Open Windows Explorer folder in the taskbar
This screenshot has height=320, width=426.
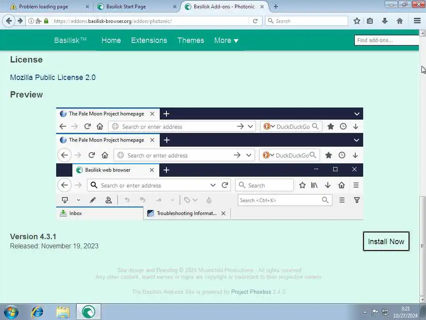tap(63, 312)
